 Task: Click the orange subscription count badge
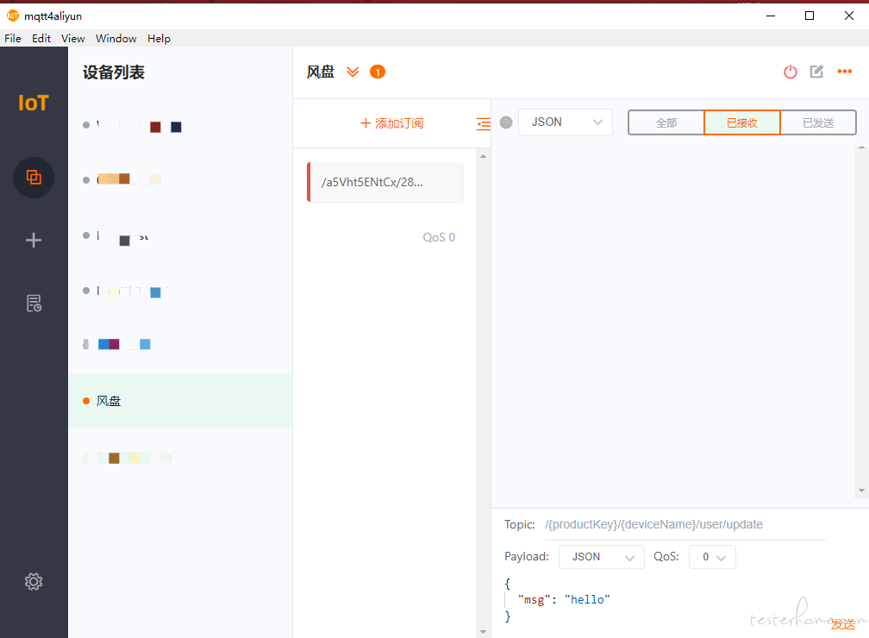pyautogui.click(x=378, y=72)
